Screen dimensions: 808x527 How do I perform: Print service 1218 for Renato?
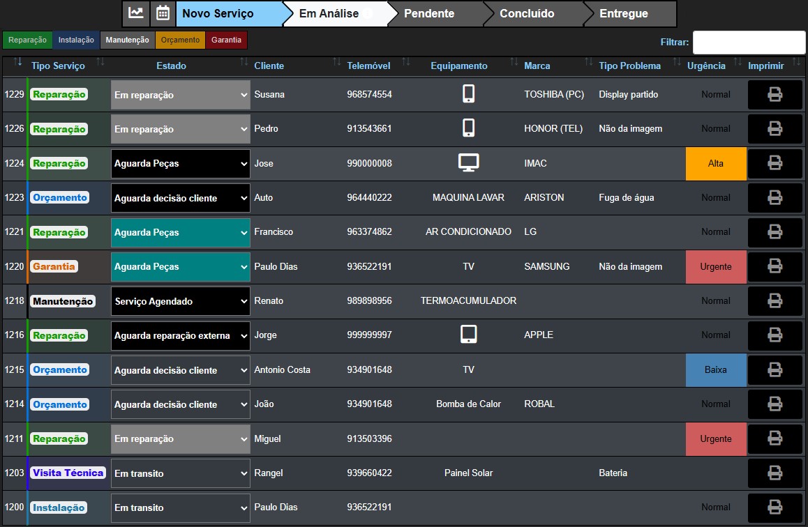775,301
